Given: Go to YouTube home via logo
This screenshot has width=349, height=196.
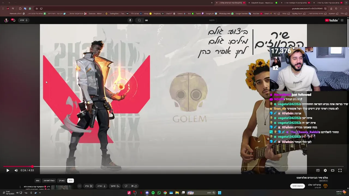Looking at the screenshot, I should click(331, 20).
